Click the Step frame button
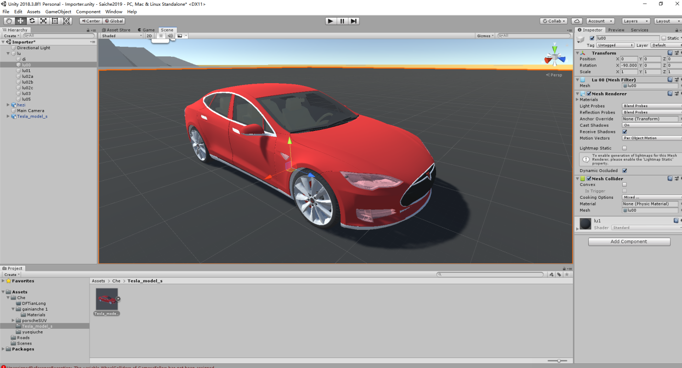This screenshot has width=682, height=368. tap(354, 21)
